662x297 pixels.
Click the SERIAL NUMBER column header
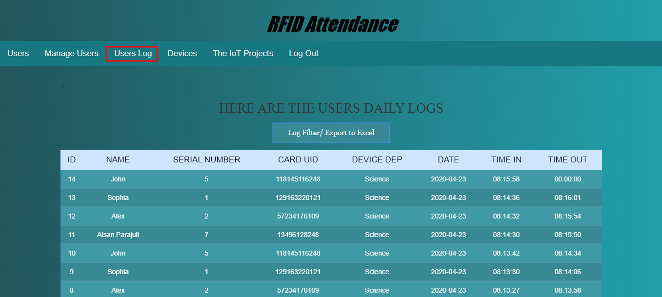coord(206,160)
